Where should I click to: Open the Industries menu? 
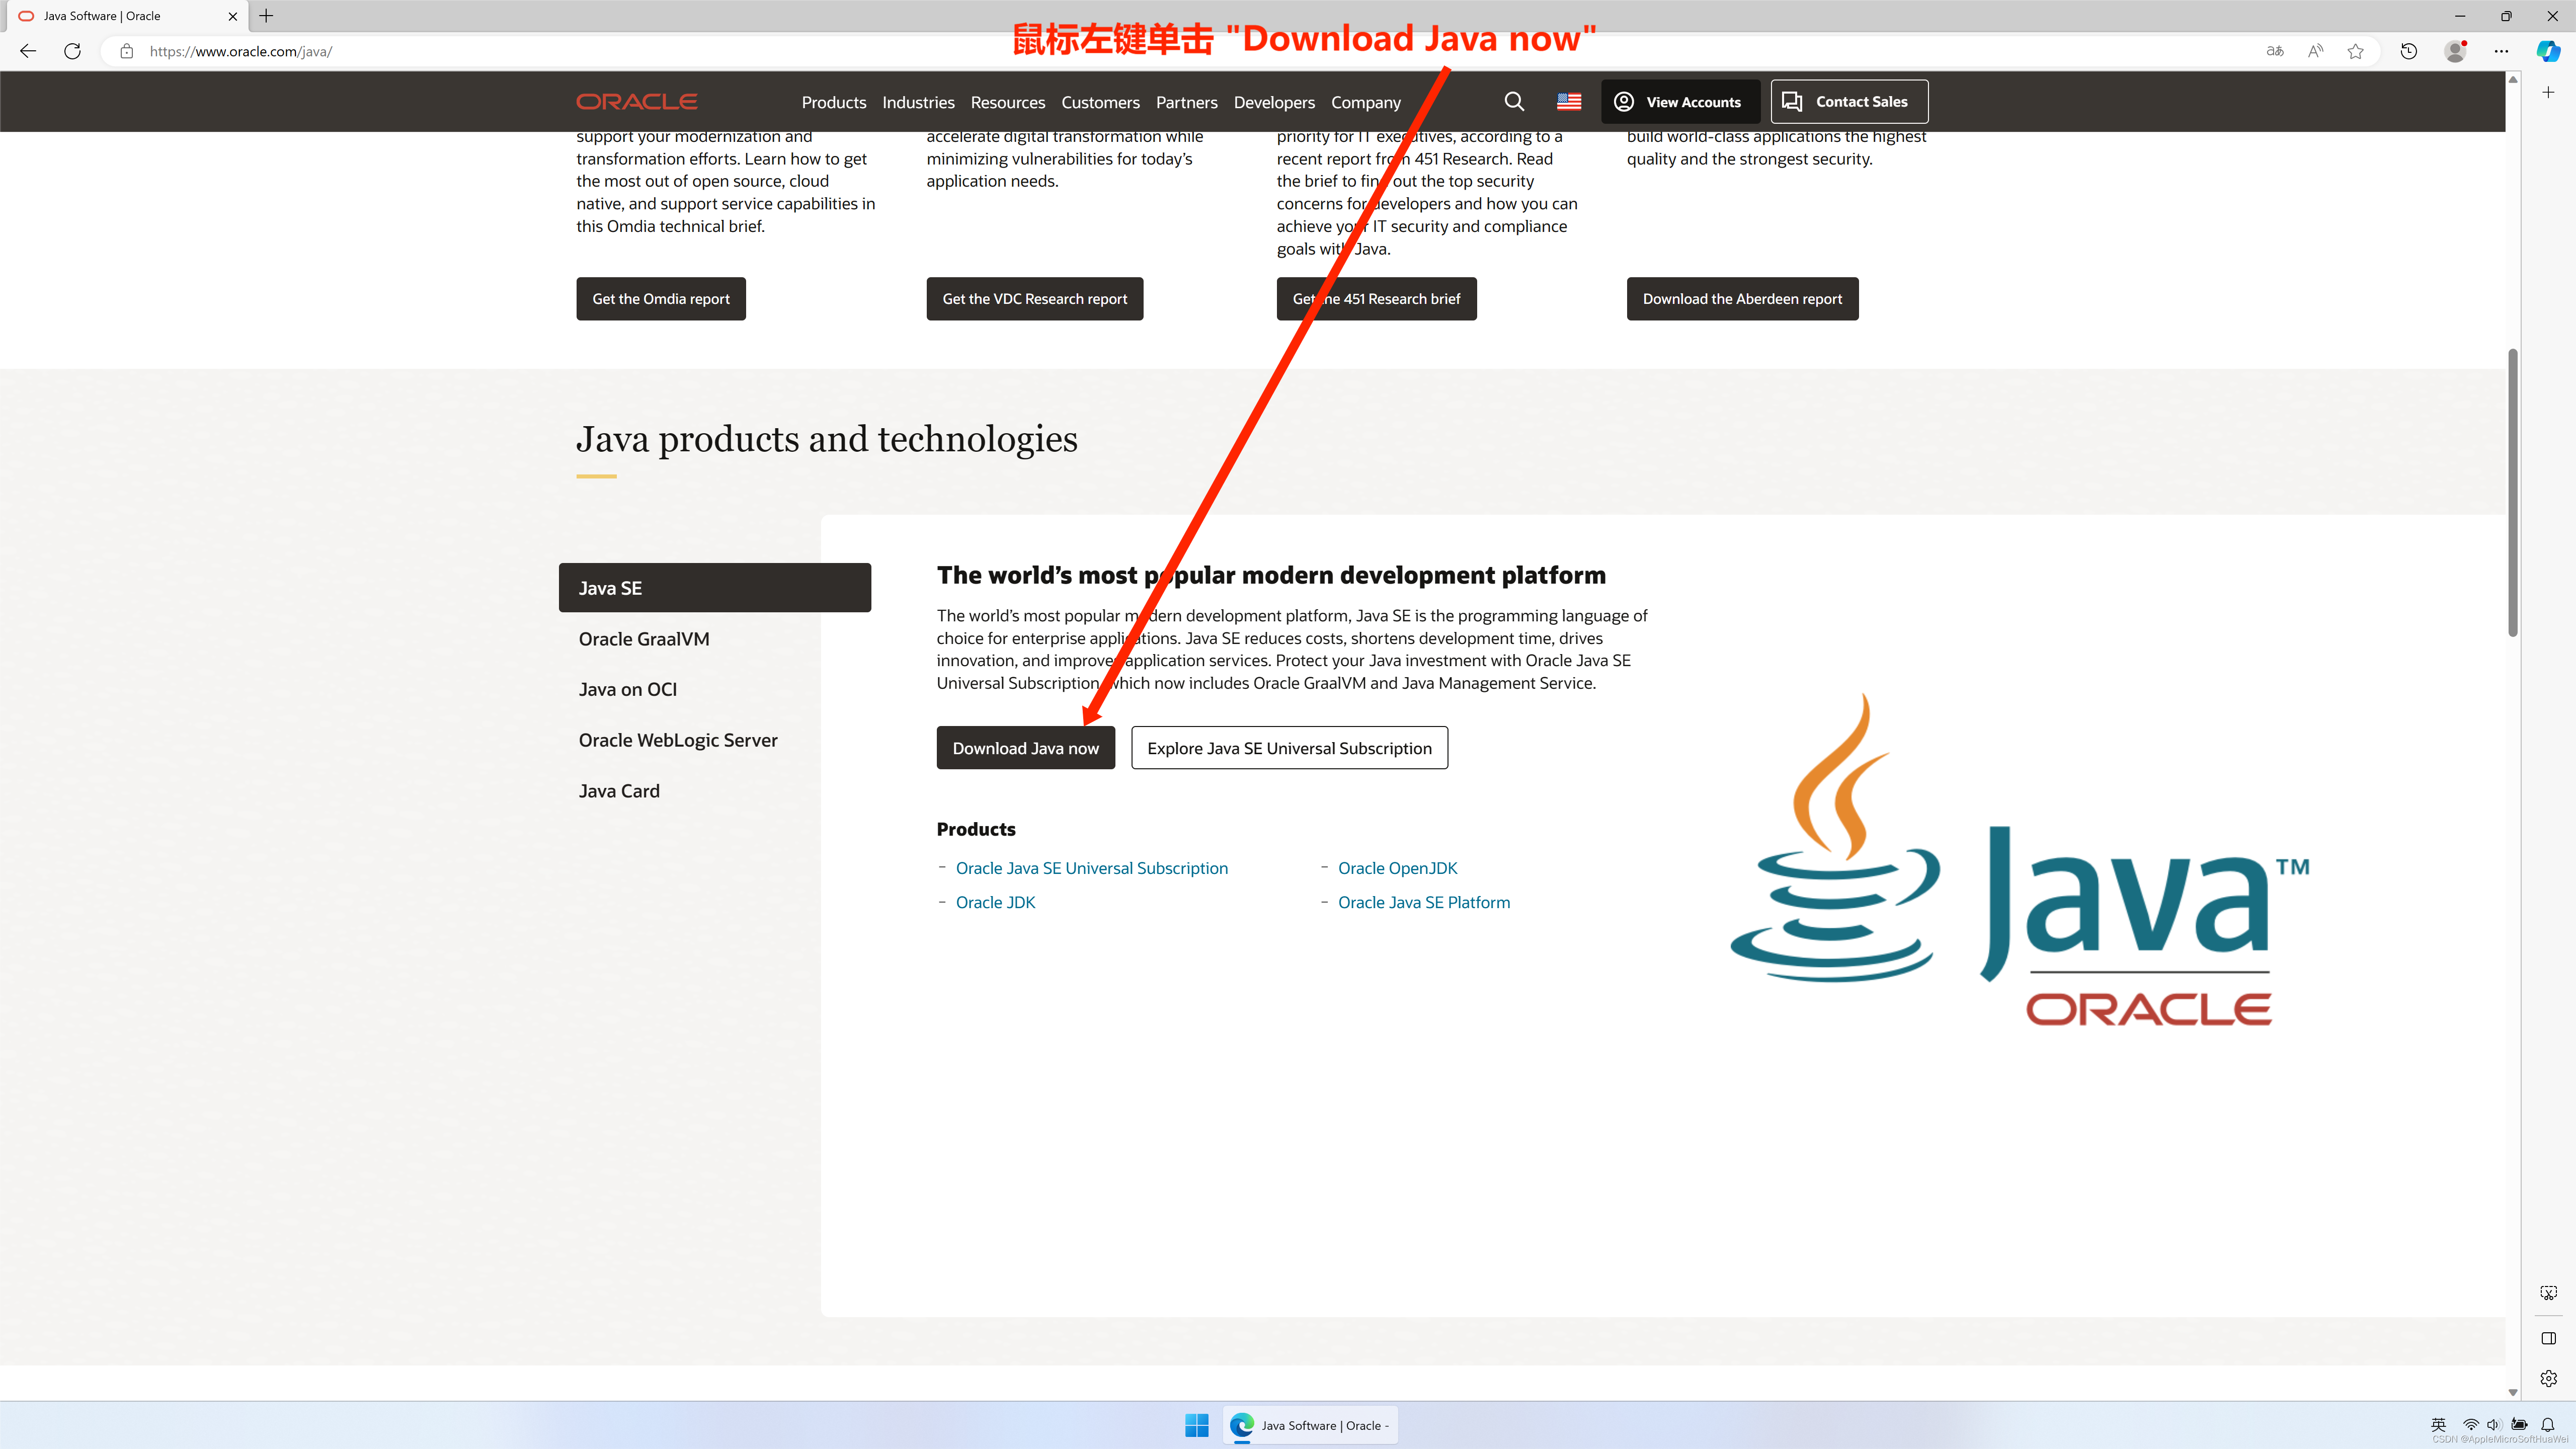click(918, 102)
